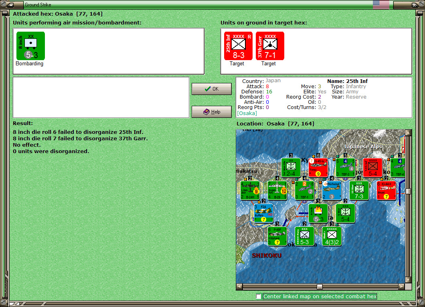Click the map scroll left arrow
Viewport: 425px width, 307px height.
(239, 287)
